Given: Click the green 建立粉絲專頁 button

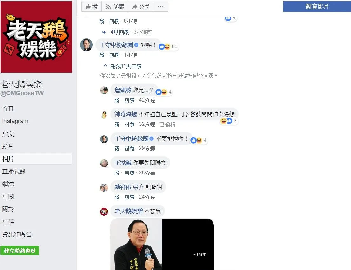Looking at the screenshot, I should pyautogui.click(x=20, y=251).
